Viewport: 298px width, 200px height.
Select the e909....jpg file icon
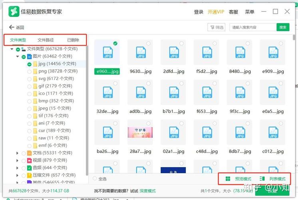(x=273, y=52)
